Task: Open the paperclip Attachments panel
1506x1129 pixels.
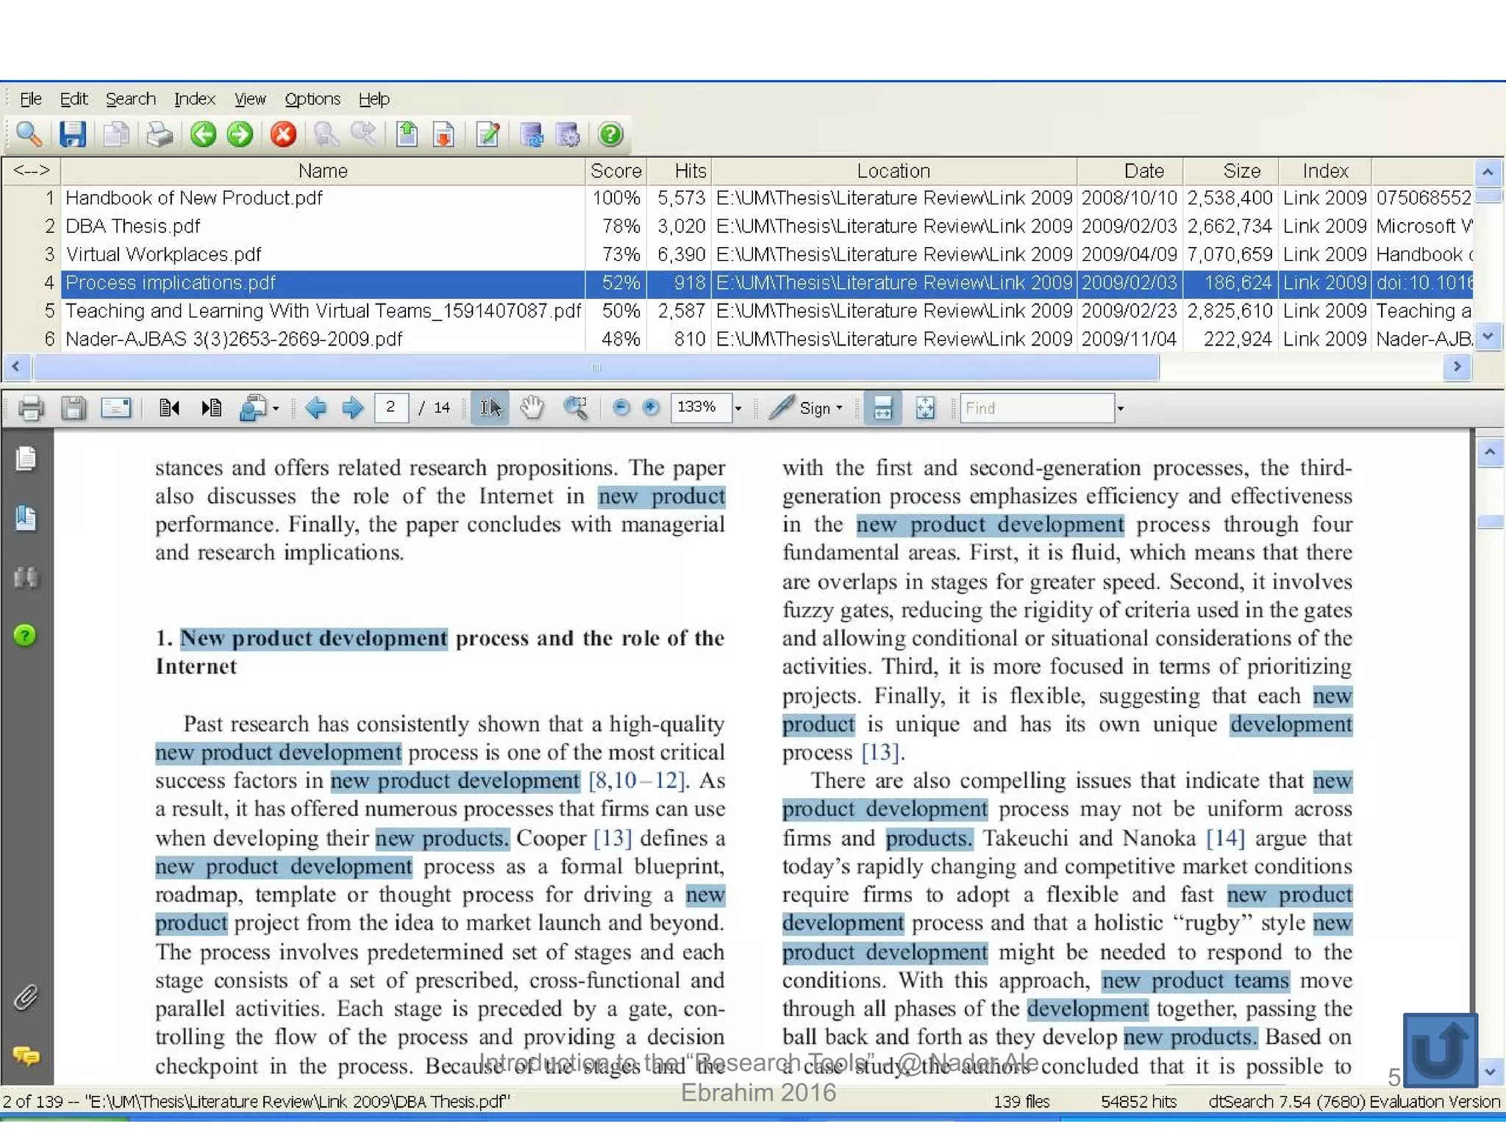Action: pos(26,997)
